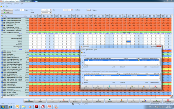Image resolution: width=174 pixels, height=109 pixels.
Task: Click the minus Maßstab zoom icon
Action: [88, 10]
